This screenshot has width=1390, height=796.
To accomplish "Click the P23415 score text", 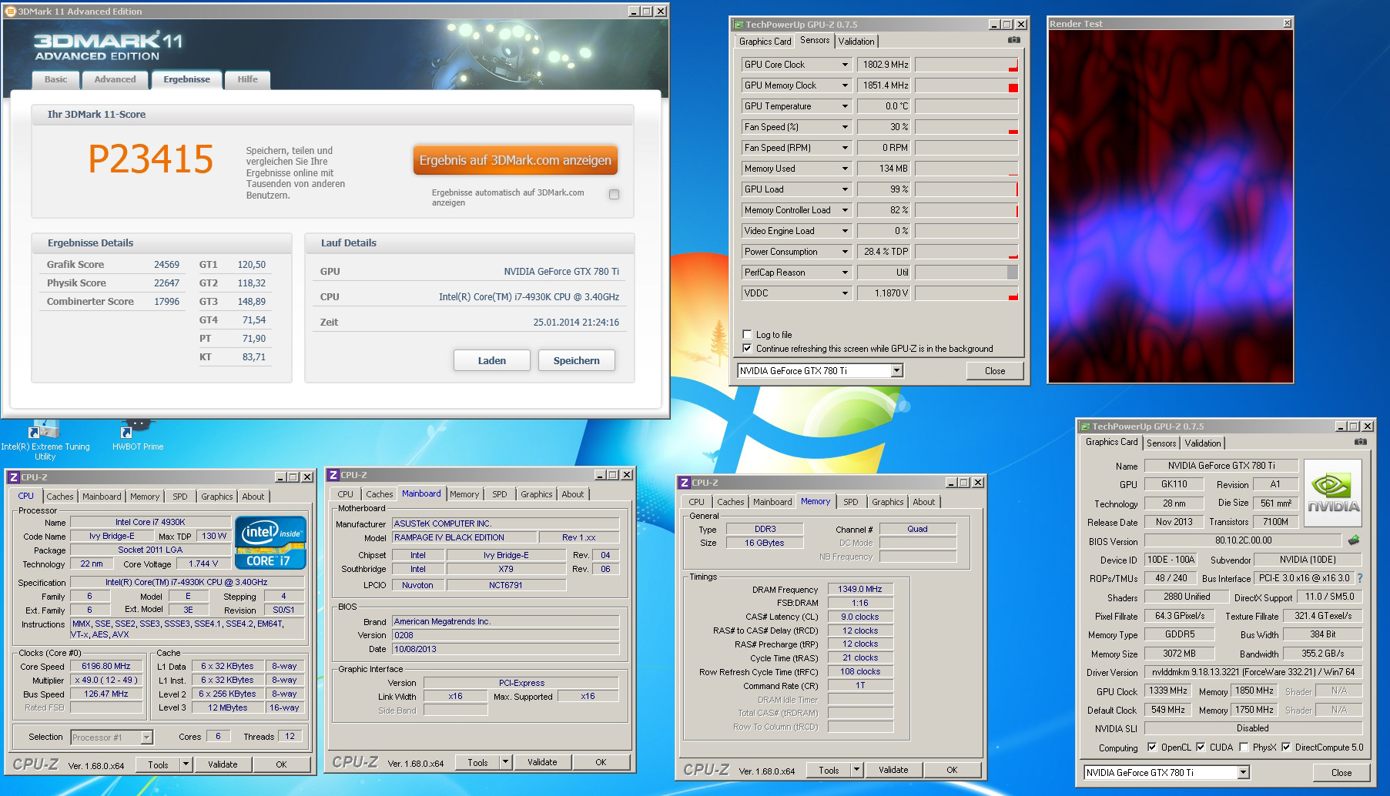I will tap(151, 159).
